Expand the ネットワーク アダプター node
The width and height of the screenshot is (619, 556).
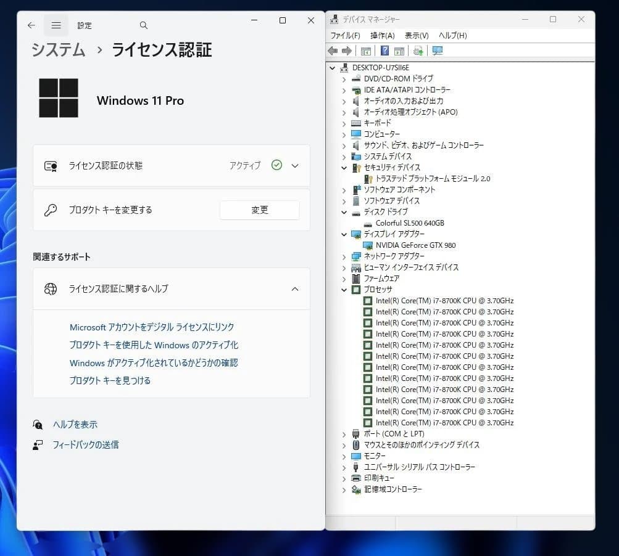344,256
